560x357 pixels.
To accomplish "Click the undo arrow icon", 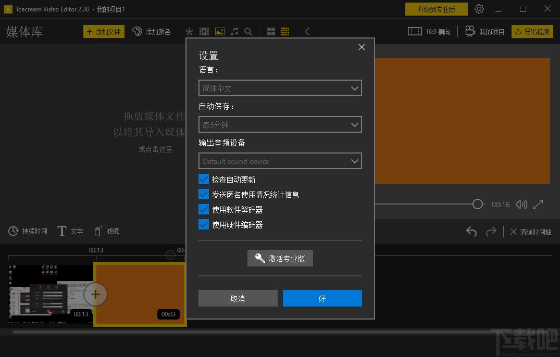I will 471,232.
